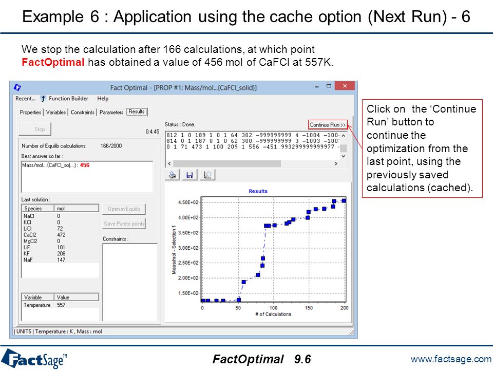Click the Constraints list box
Viewport: 493px width, 370px height.
point(130,282)
